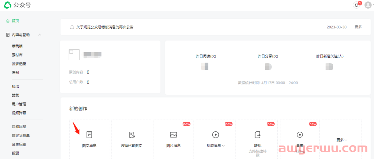Expand the 更多 creation options dropdown

(x=342, y=140)
